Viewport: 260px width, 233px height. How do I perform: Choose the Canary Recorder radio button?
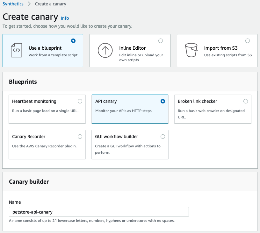point(80,136)
